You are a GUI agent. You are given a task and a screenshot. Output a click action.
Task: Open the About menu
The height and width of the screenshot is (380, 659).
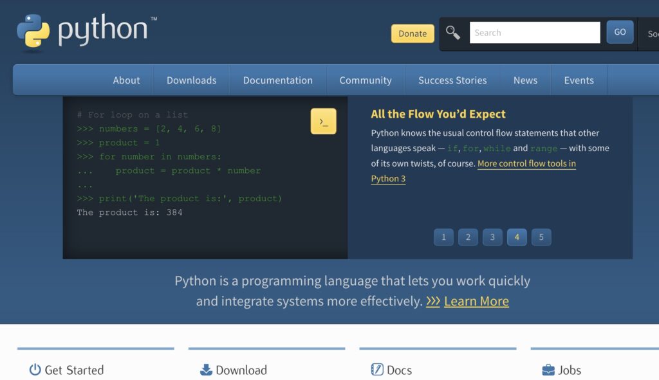(127, 80)
